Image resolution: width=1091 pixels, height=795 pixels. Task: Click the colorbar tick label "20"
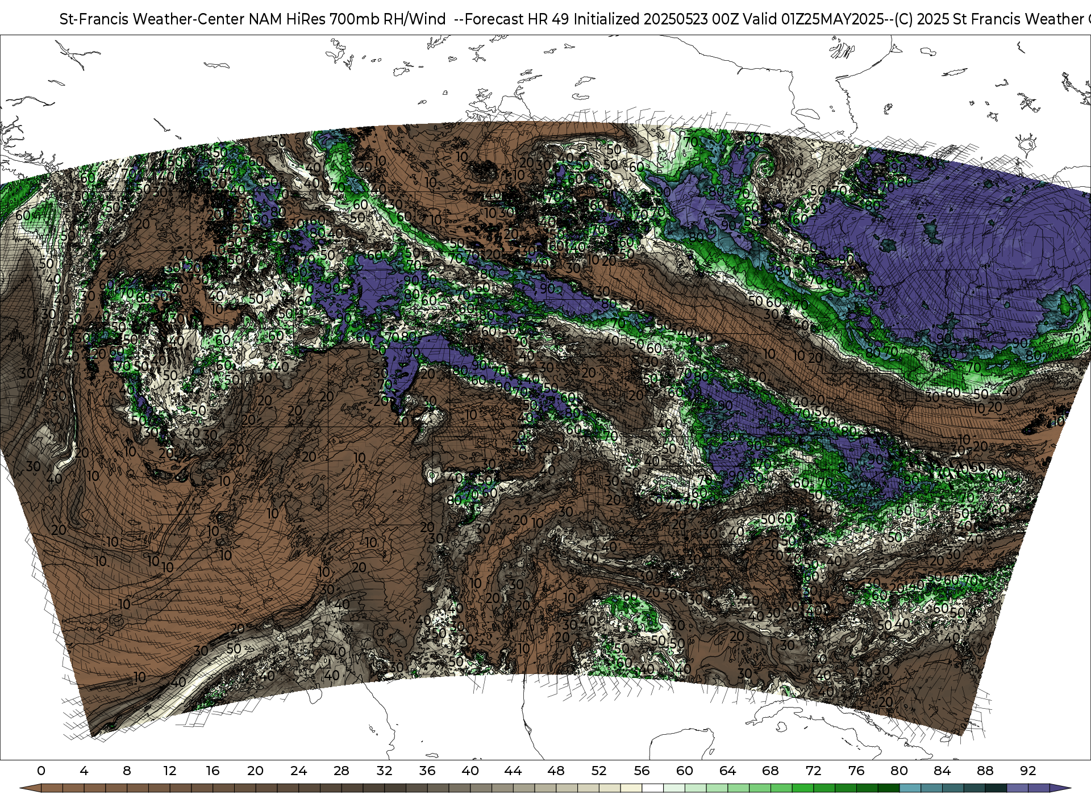coord(256,771)
